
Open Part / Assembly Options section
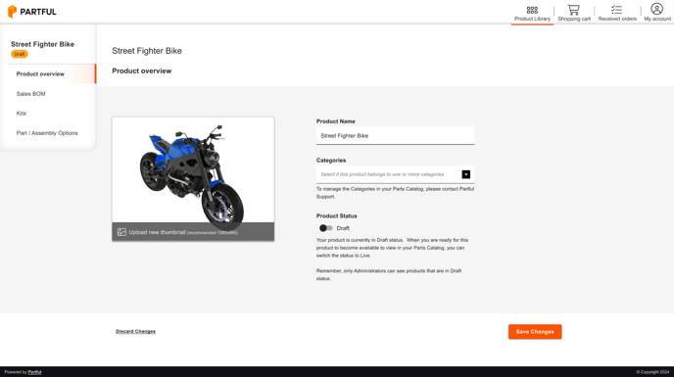pos(47,133)
